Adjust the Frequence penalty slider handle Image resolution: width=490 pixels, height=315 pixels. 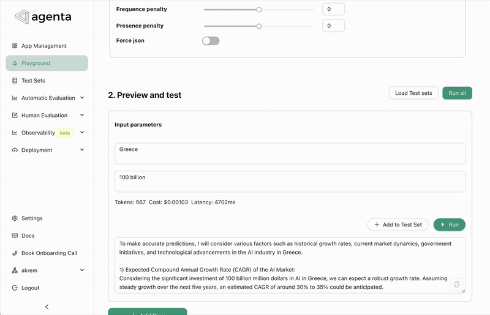(259, 10)
